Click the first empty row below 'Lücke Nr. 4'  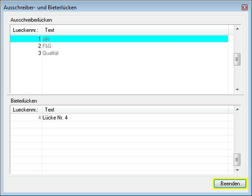122,125
